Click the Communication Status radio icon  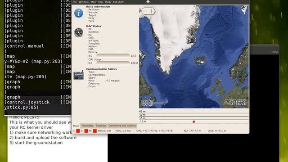[x=79, y=75]
